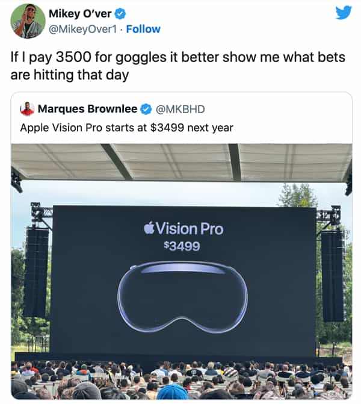Click the $3499 price on the screen
Screen dimensions: 361x404
point(182,246)
